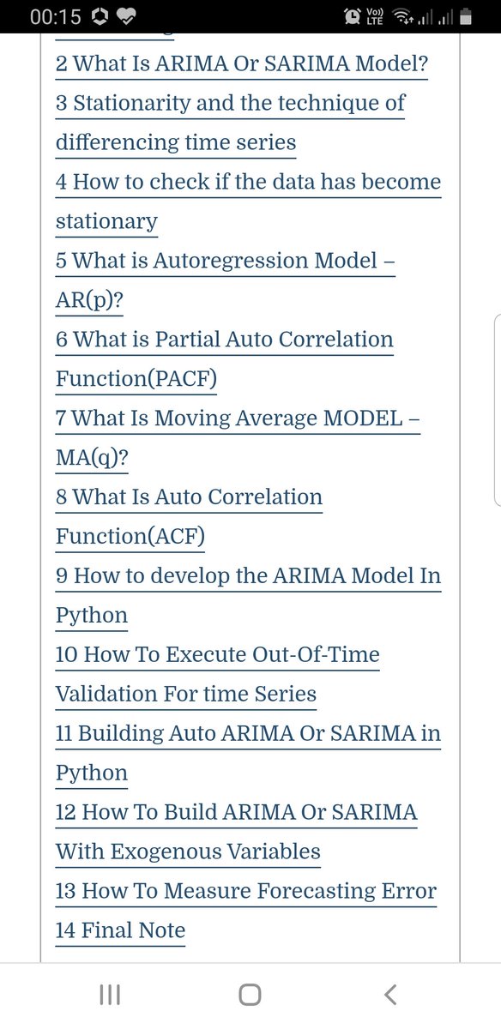This screenshot has height=1029, width=501.
Task: Go to Moving Average MODEL MA(q) section
Action: 238,438
